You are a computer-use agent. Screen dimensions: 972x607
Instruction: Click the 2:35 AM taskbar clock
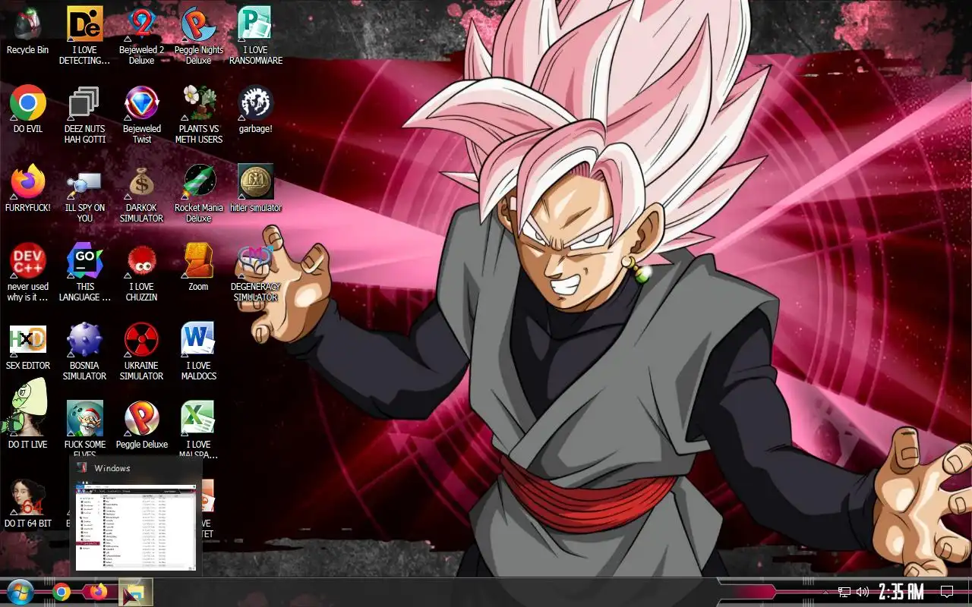click(901, 592)
